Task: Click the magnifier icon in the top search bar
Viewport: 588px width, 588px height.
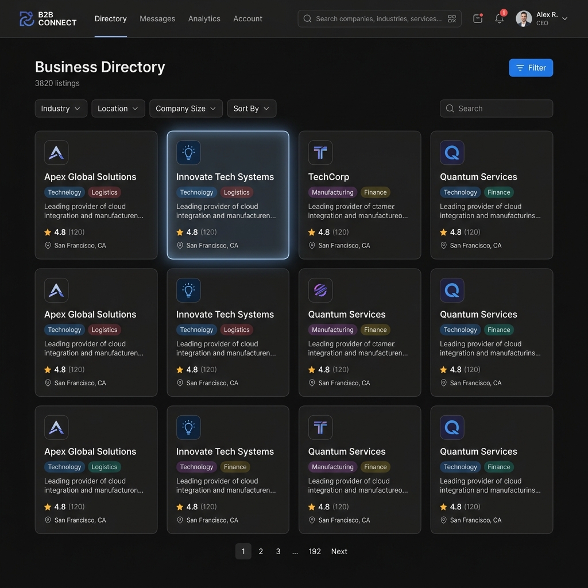Action: pos(307,19)
